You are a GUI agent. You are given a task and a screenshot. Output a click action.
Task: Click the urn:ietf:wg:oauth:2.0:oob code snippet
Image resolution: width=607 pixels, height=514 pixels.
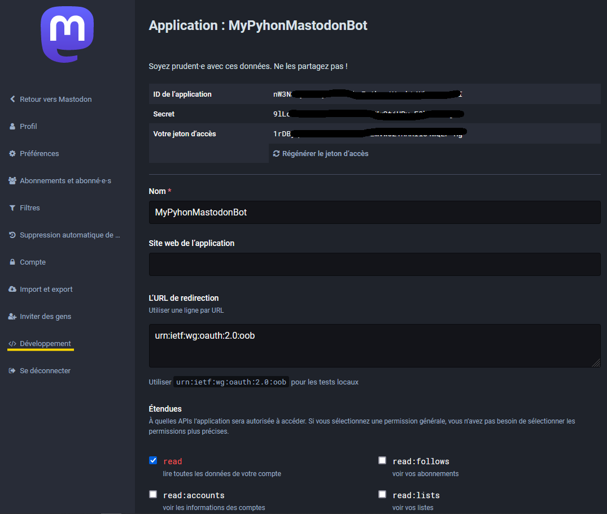pyautogui.click(x=230, y=382)
